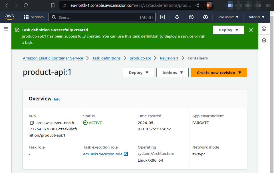274x173 pixels.
Task: Dismiss the success banner with the X
Action: tap(251, 30)
